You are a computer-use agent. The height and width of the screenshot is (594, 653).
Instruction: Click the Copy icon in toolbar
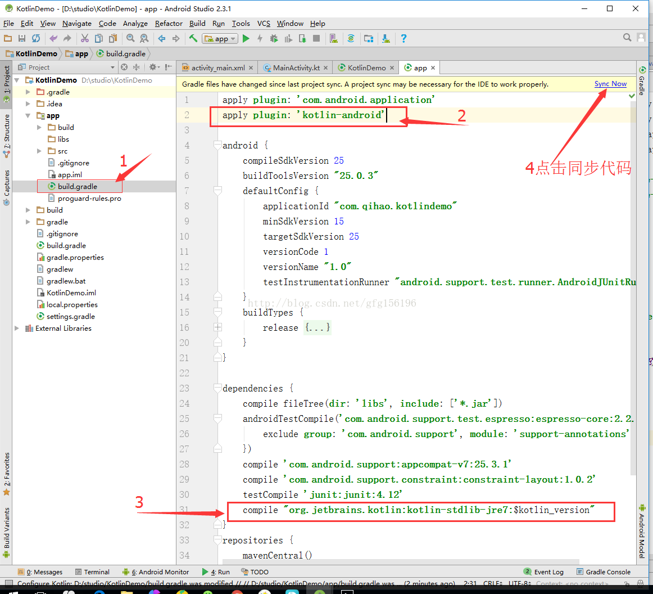[99, 38]
